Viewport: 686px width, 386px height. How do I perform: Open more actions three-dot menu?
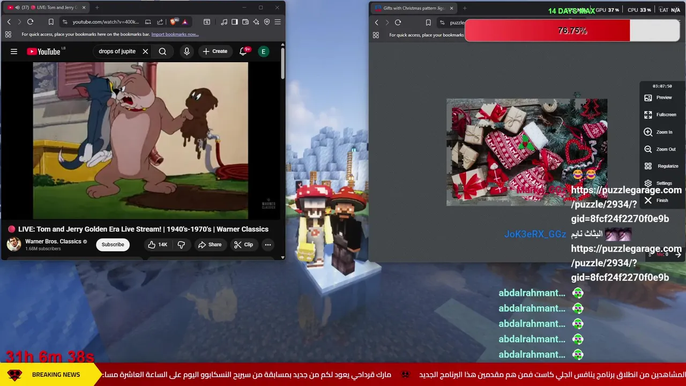click(x=268, y=244)
